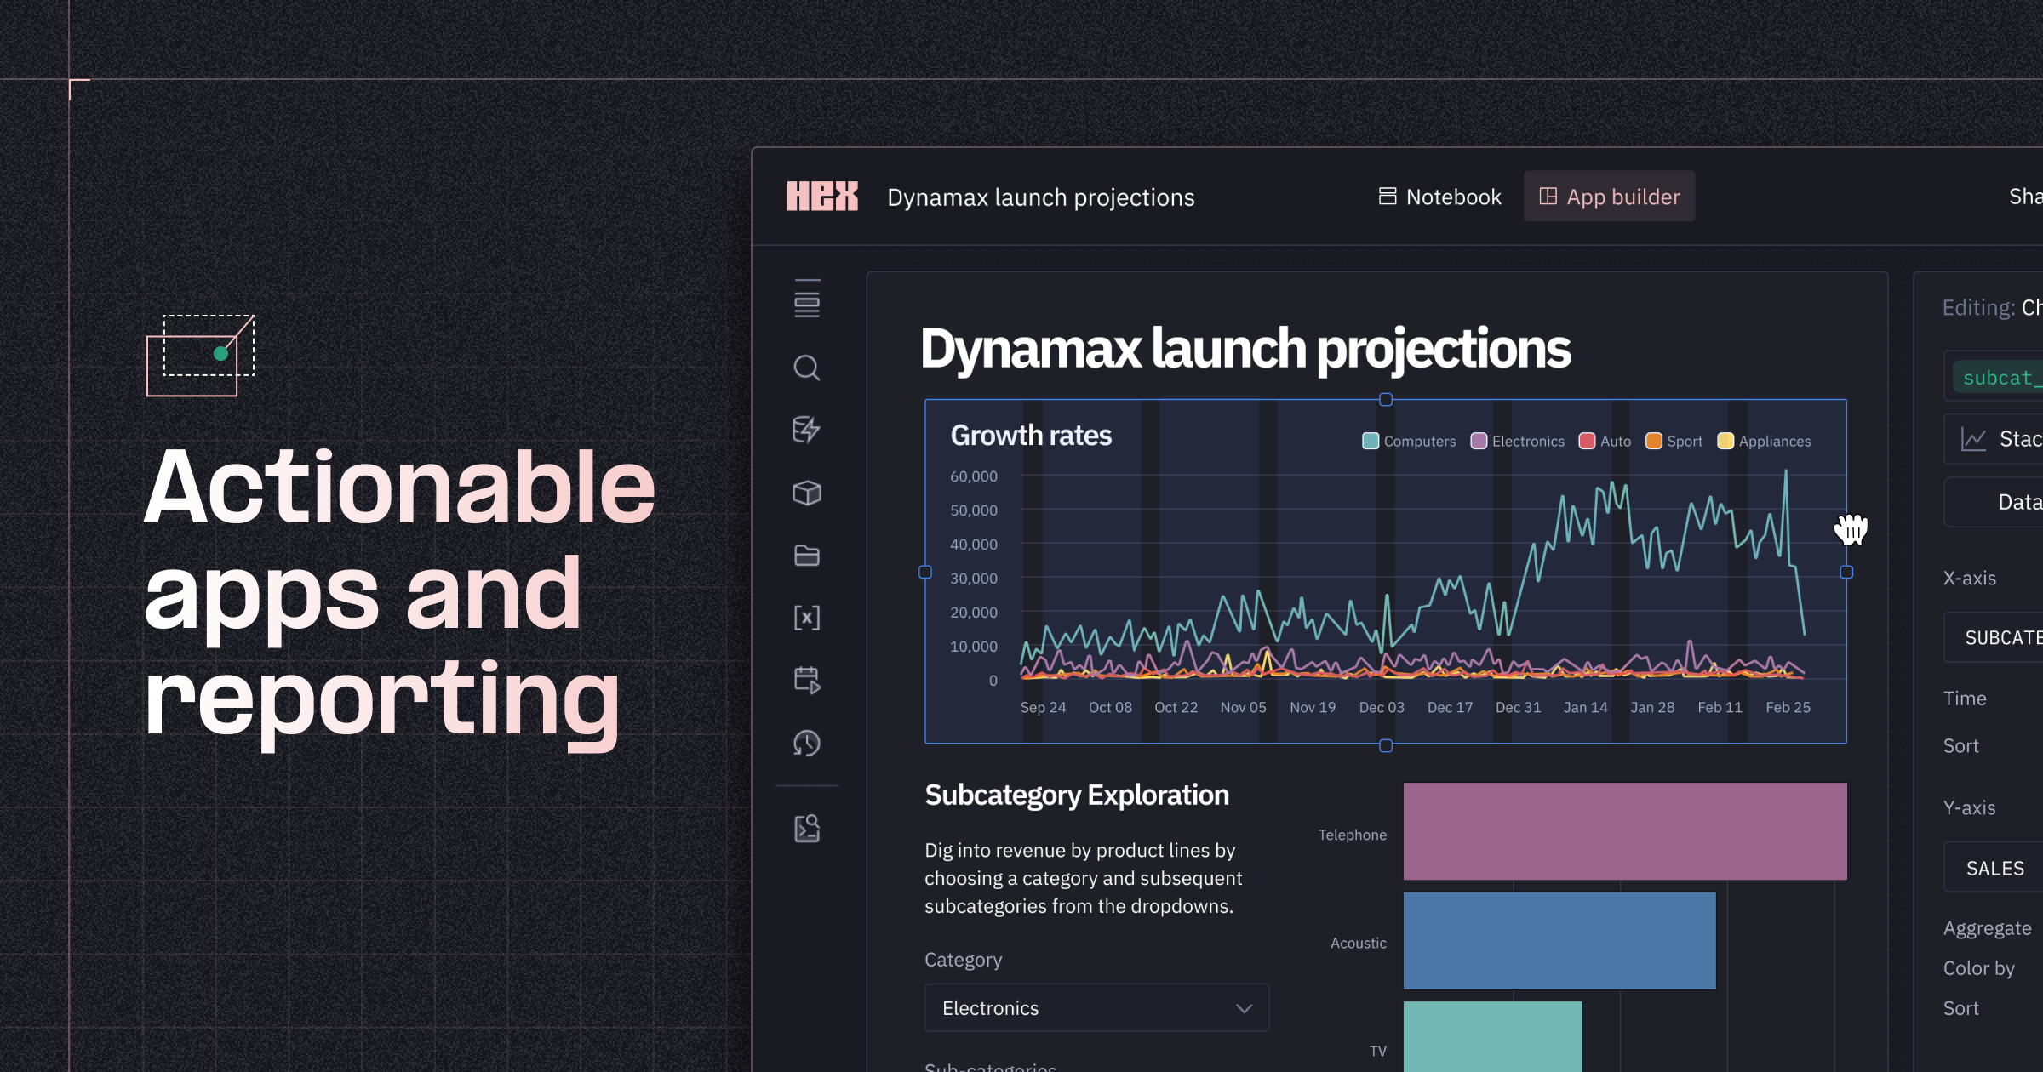This screenshot has width=2043, height=1072.
Task: Expand the Electronics category dropdown
Action: (1096, 1008)
